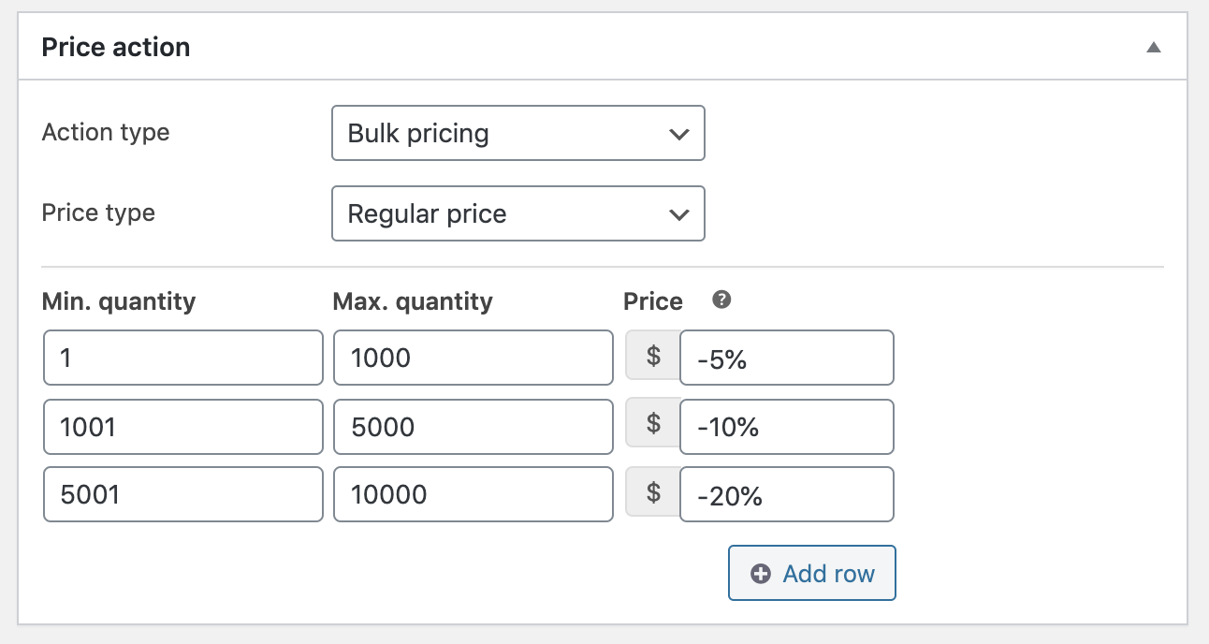
Task: Open the Price tooltip help icon
Action: (x=721, y=300)
